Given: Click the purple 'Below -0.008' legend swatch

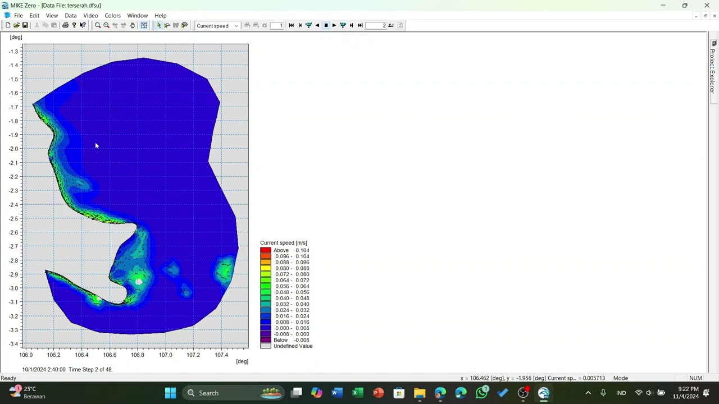Looking at the screenshot, I should (265, 340).
